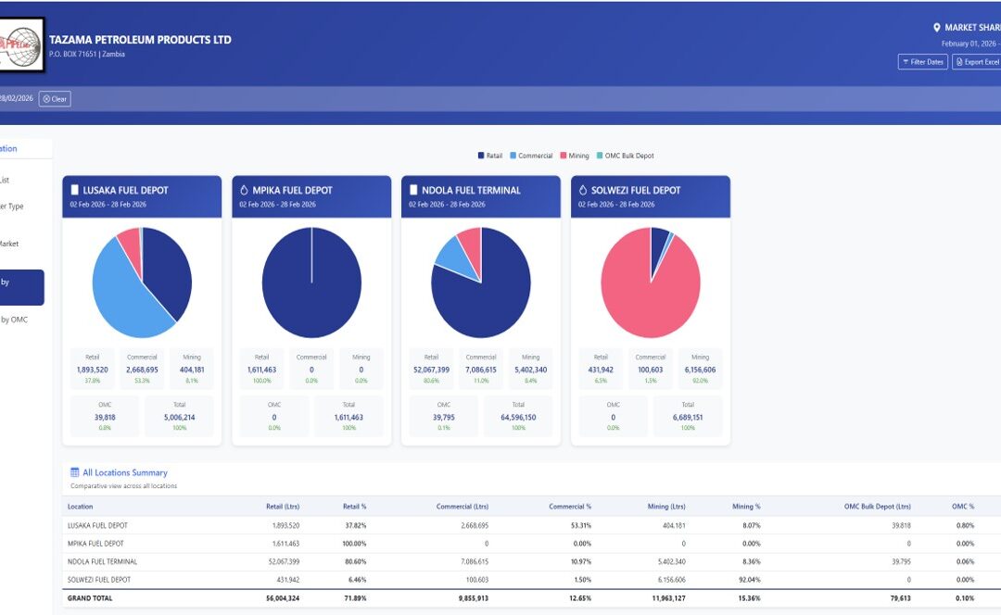Open the Filter Dates options
The height and width of the screenshot is (615, 1001).
click(922, 62)
